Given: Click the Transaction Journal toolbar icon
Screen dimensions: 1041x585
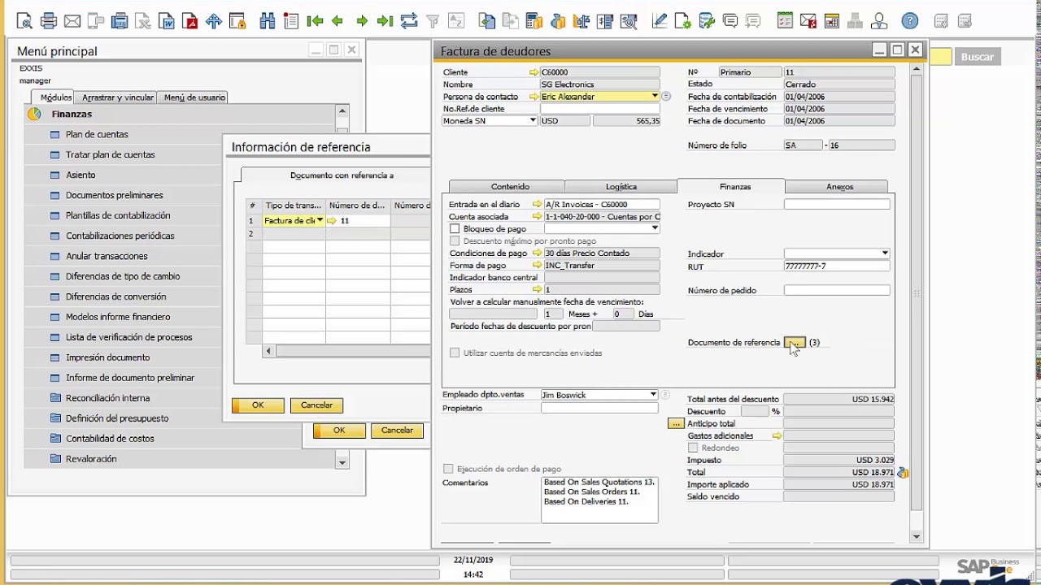Looking at the screenshot, I should (606, 21).
